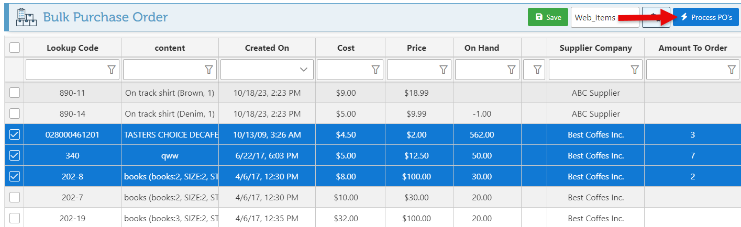Image resolution: width=741 pixels, height=227 pixels.
Task: Click Amount To Order cell for row 202-7
Action: tap(692, 197)
